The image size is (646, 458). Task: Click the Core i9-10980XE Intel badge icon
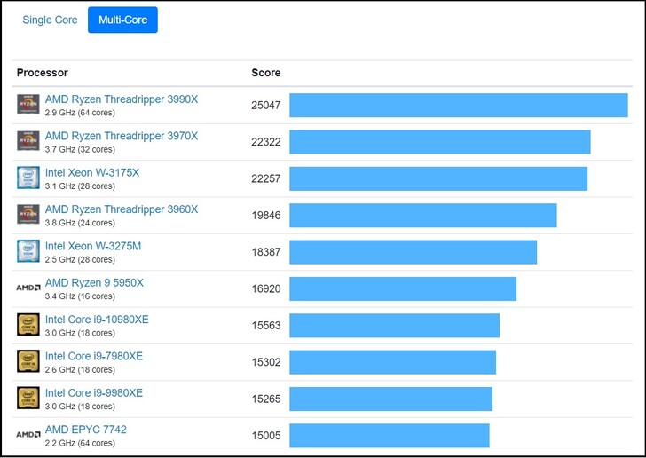pos(28,325)
